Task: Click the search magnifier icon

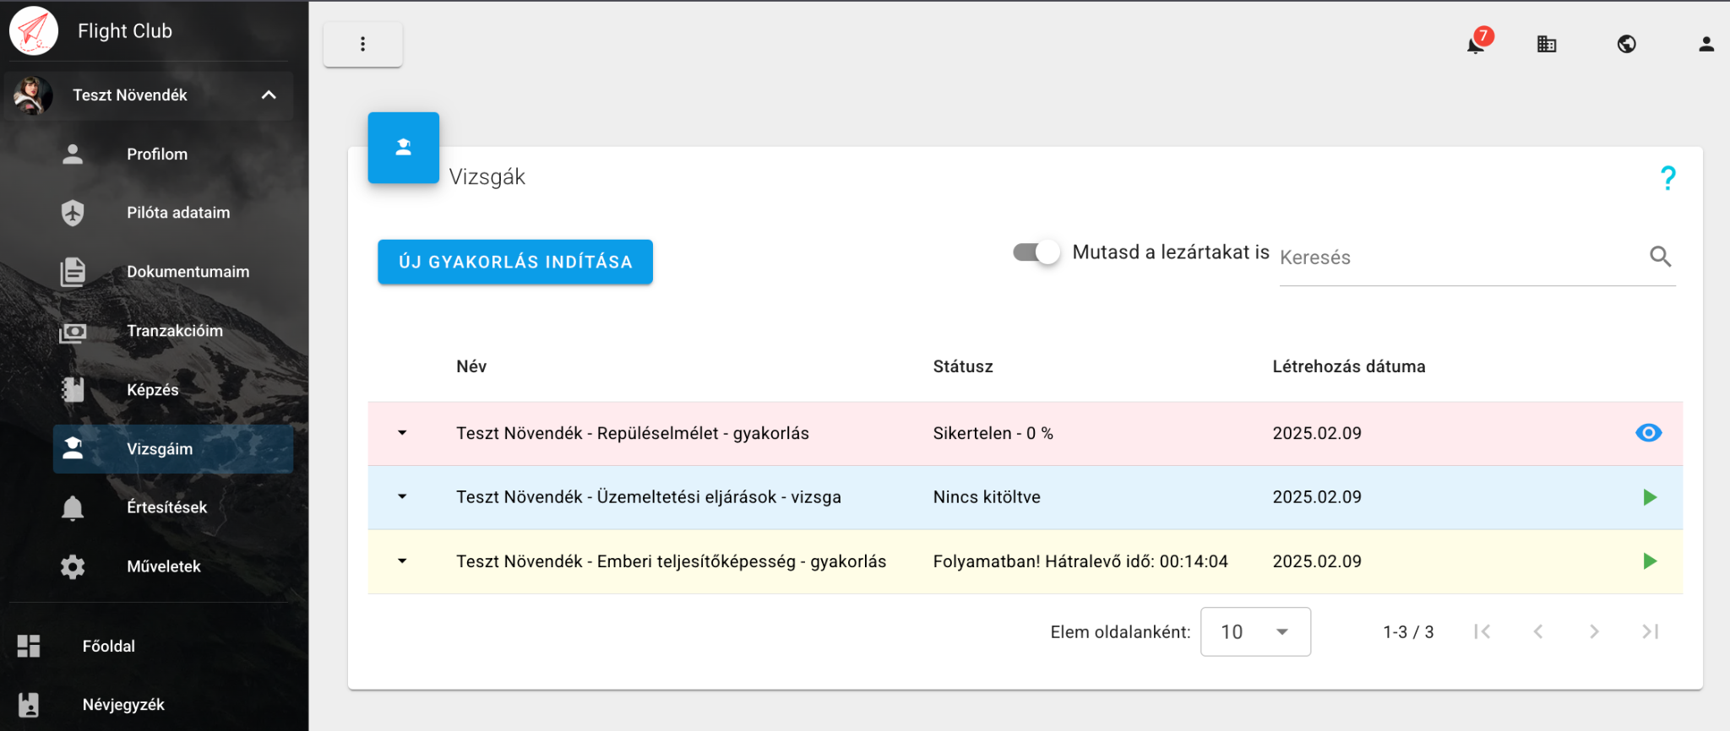Action: 1660,257
